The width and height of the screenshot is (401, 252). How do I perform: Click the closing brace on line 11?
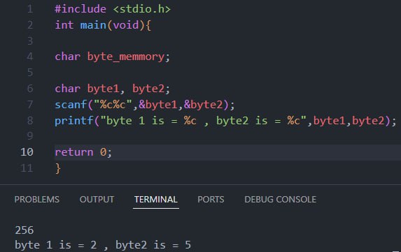(58, 168)
